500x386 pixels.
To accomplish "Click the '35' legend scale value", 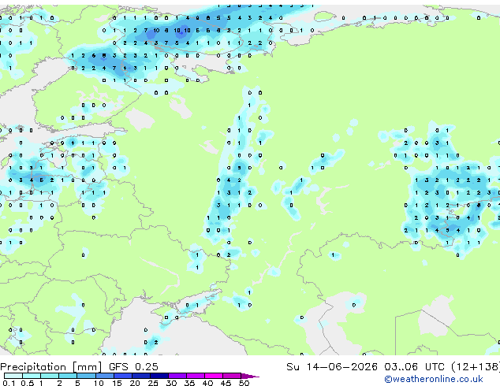I will click(189, 383).
